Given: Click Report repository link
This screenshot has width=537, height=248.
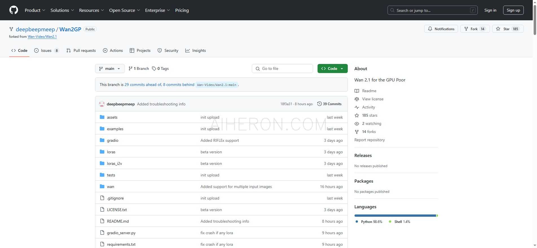Looking at the screenshot, I should pos(369,140).
